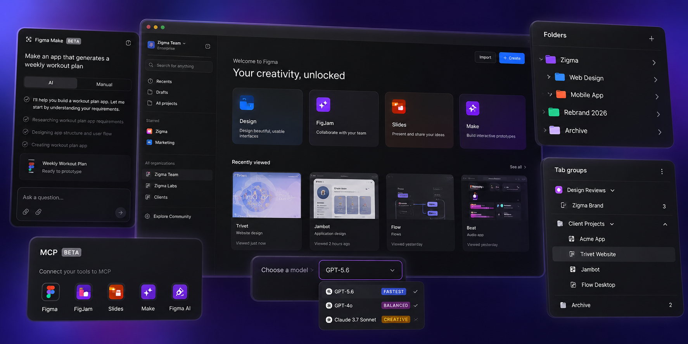
Task: Click the Import button
Action: [485, 57]
